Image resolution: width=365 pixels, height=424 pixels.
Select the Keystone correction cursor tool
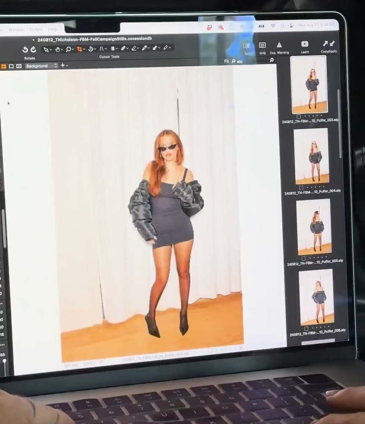click(102, 49)
